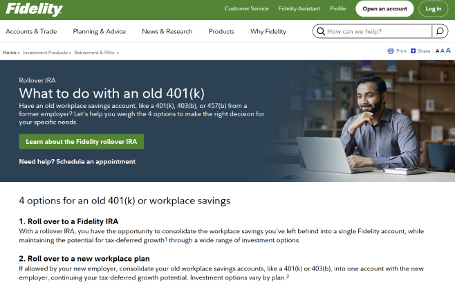Expand the Planning & Advice menu
Viewport: 455px width, 283px height.
click(99, 31)
